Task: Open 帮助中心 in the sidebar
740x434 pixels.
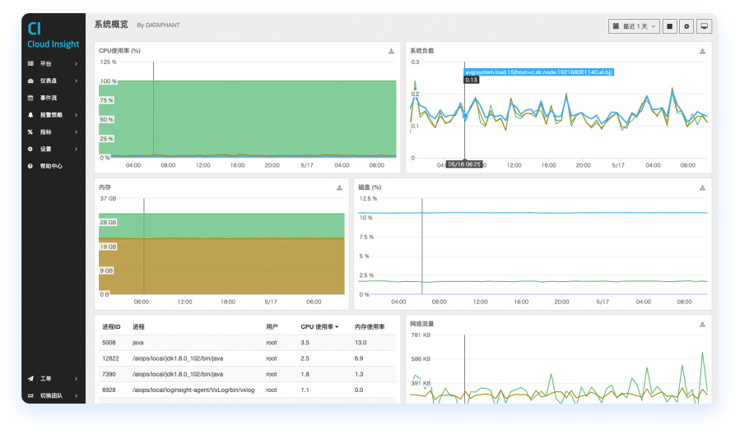Action: click(x=51, y=166)
